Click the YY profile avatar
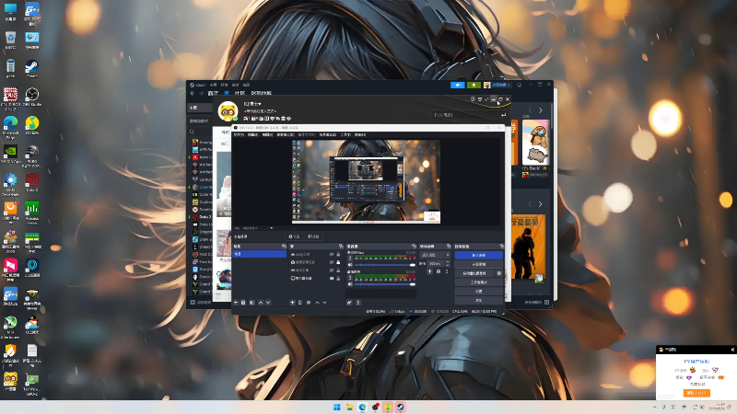 (x=228, y=111)
